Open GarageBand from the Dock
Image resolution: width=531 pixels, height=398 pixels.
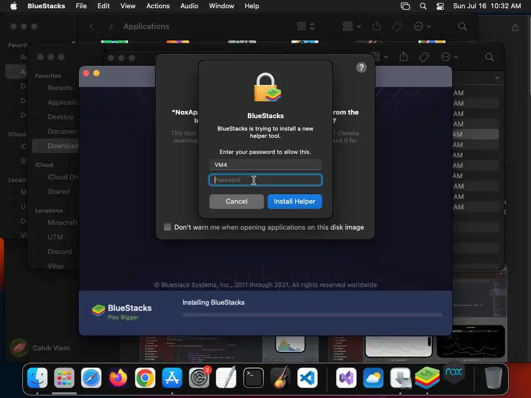(x=281, y=378)
